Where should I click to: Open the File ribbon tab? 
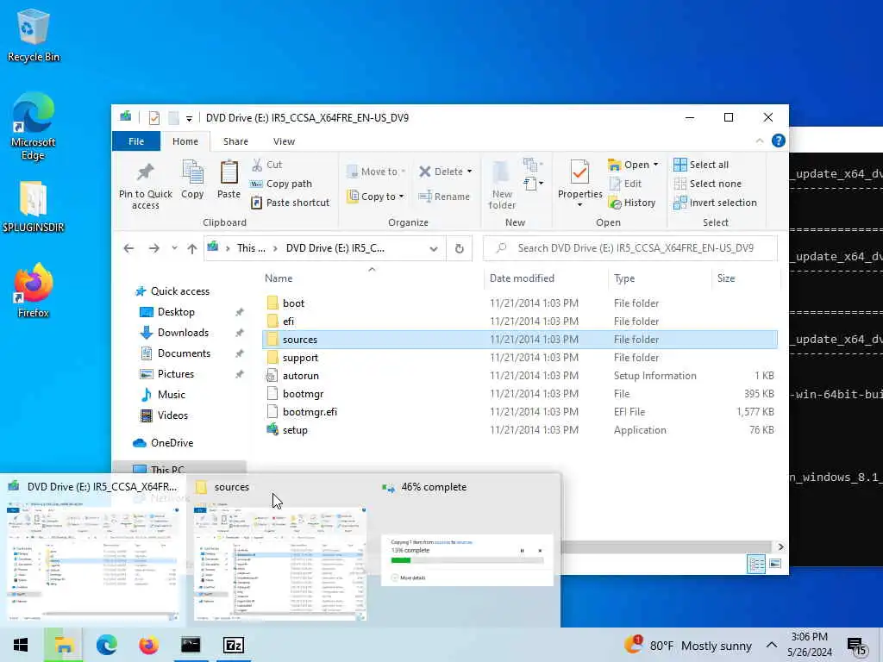(x=136, y=141)
